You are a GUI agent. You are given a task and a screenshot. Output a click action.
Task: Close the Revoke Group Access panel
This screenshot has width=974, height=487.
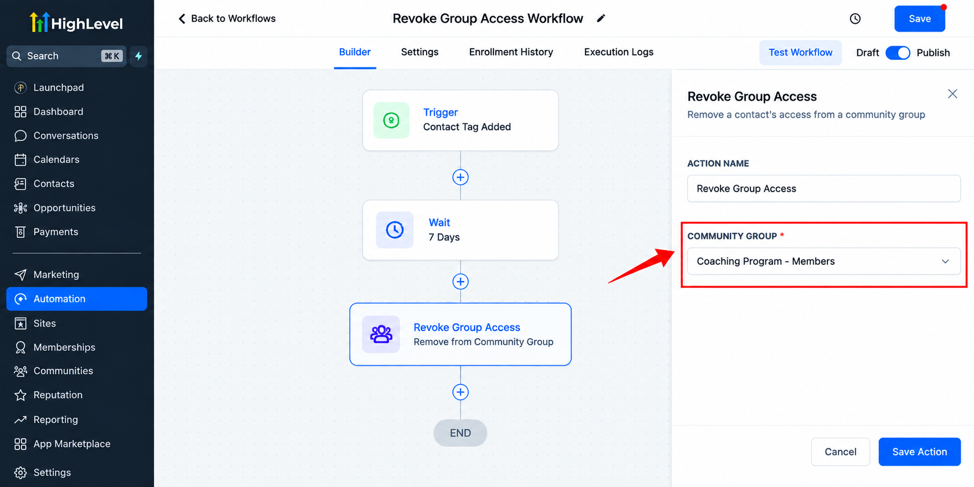pyautogui.click(x=953, y=94)
